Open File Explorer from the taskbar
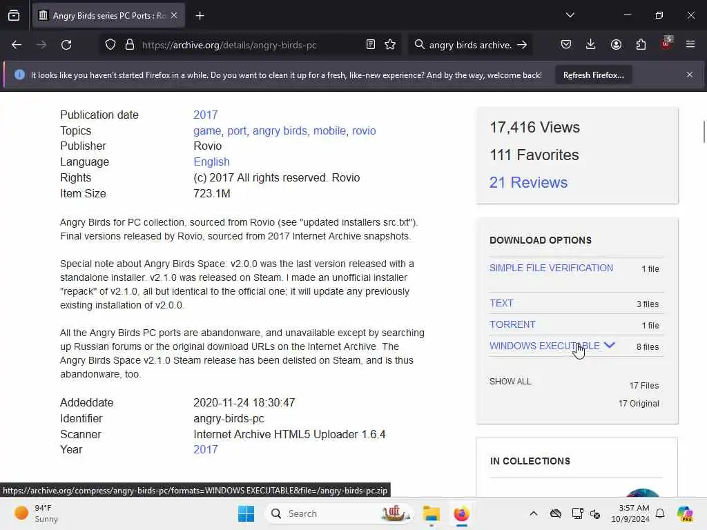The width and height of the screenshot is (707, 530). tap(432, 513)
